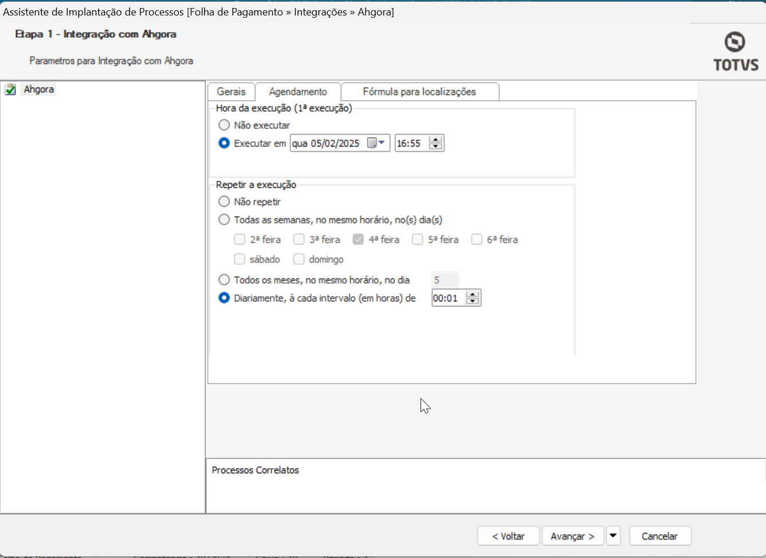Click the Hora da execução group title
766x558 pixels.
[x=284, y=108]
